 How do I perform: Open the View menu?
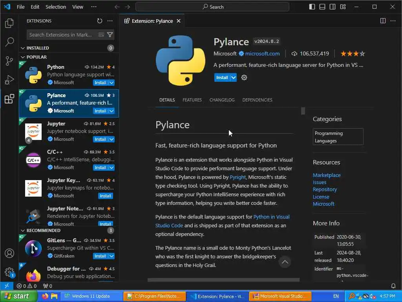[78, 7]
